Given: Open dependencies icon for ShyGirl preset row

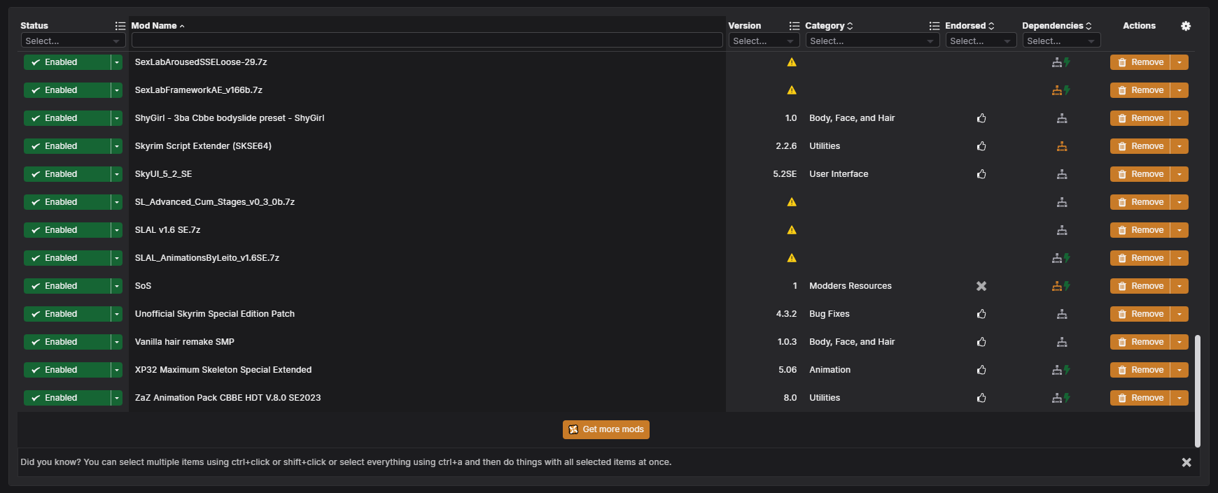Looking at the screenshot, I should [1062, 118].
